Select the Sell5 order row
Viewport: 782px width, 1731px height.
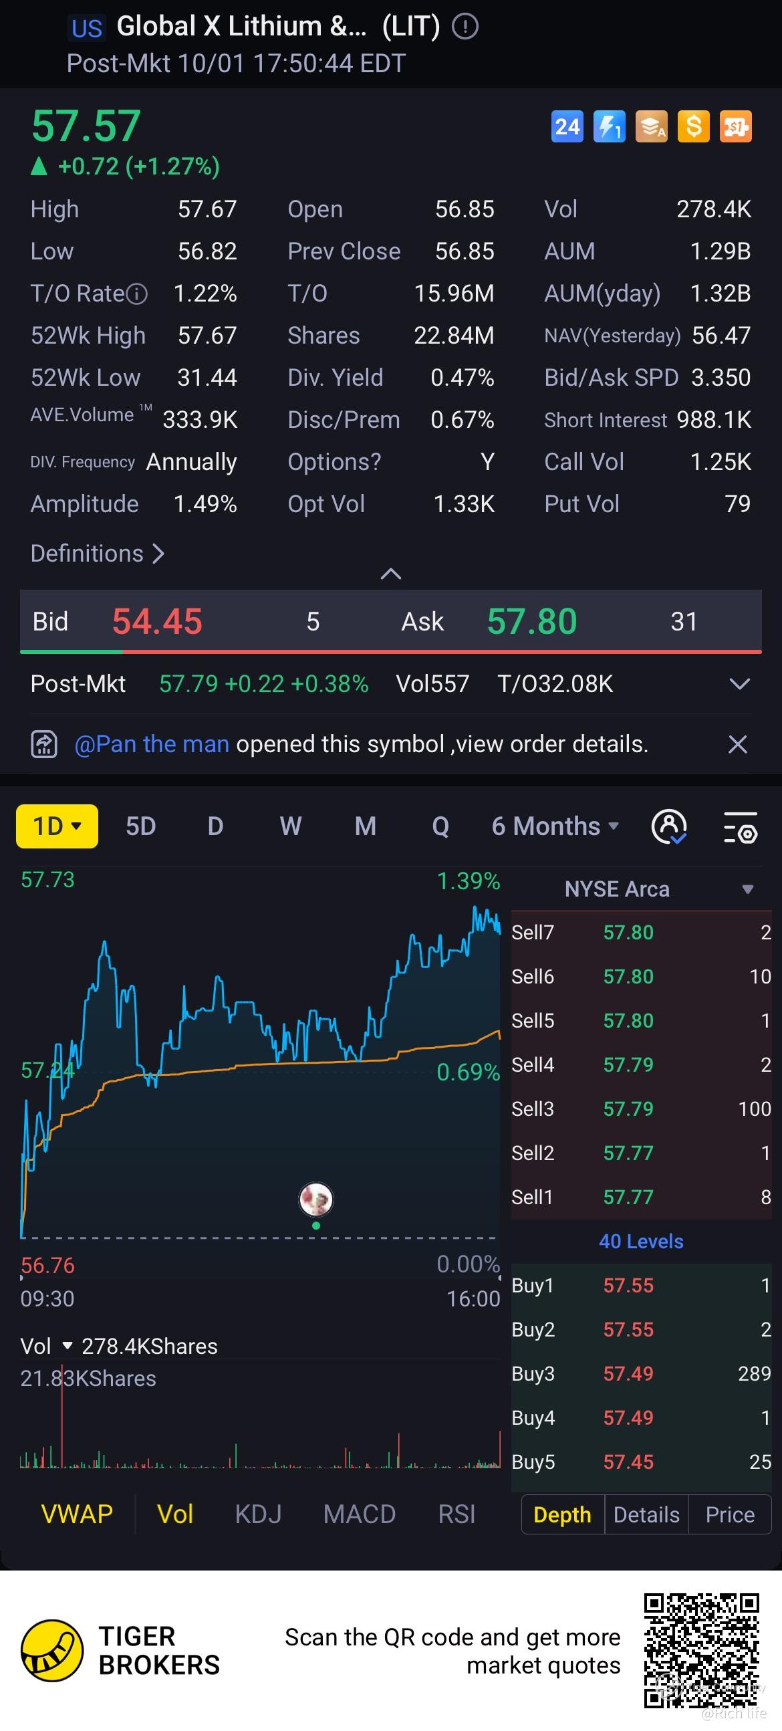coord(641,1021)
